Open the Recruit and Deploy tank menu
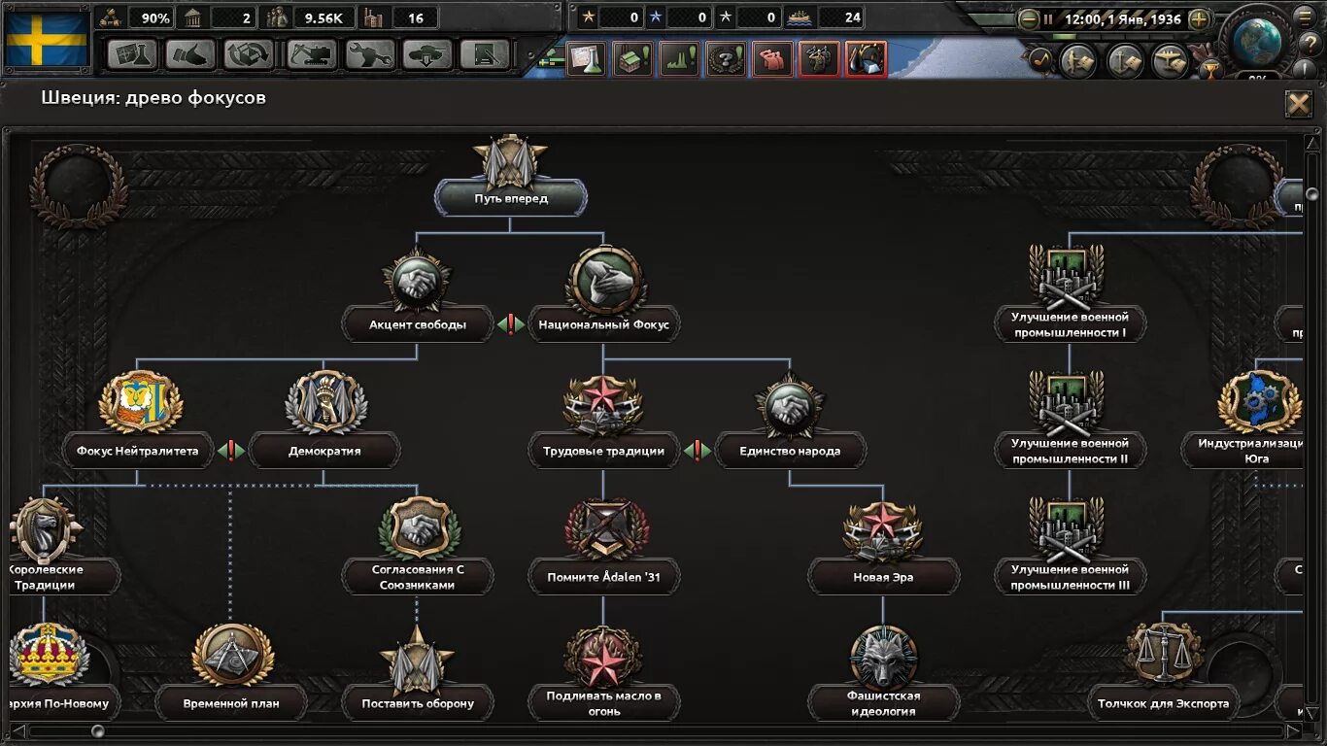 (x=427, y=54)
